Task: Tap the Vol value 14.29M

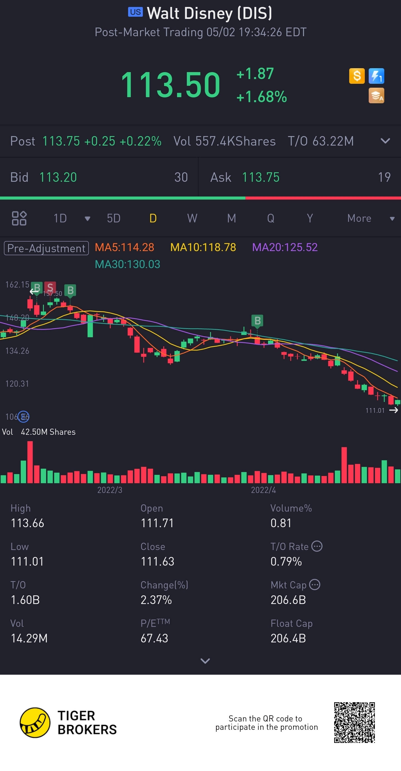Action: click(29, 638)
